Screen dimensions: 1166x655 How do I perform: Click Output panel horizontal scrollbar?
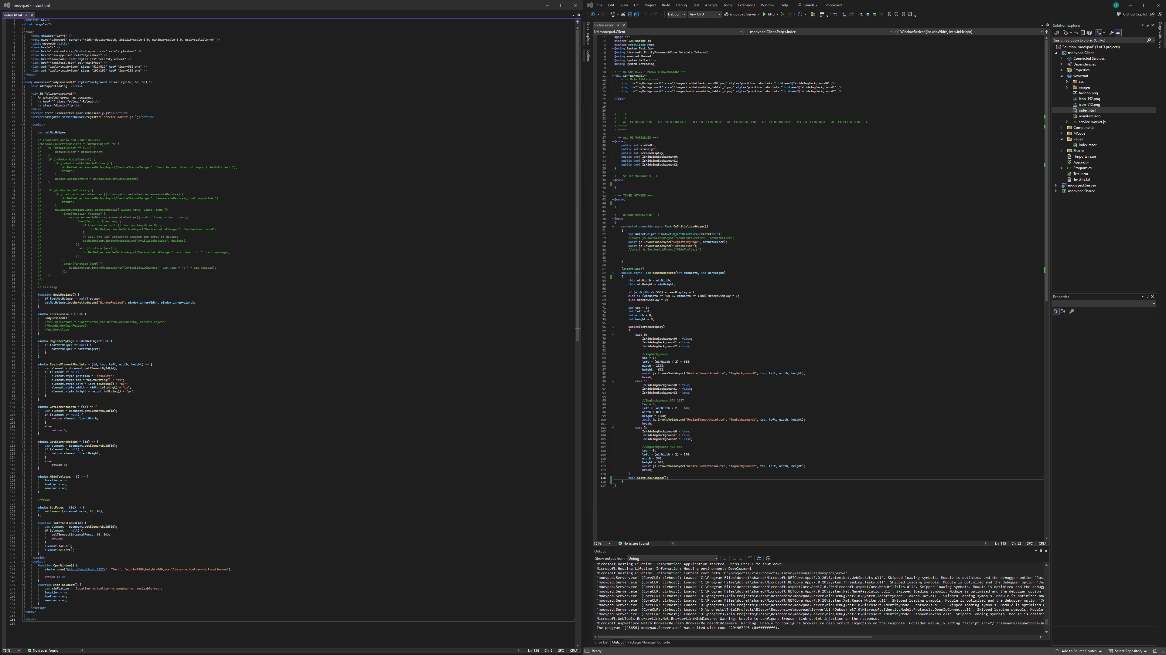pyautogui.click(x=735, y=637)
